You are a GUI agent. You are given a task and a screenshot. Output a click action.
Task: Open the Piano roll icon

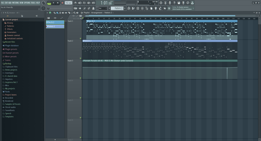(133, 8)
